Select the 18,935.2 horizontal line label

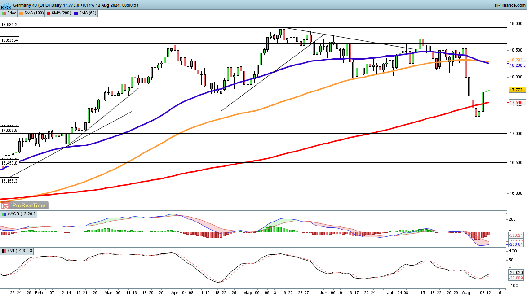pos(9,25)
